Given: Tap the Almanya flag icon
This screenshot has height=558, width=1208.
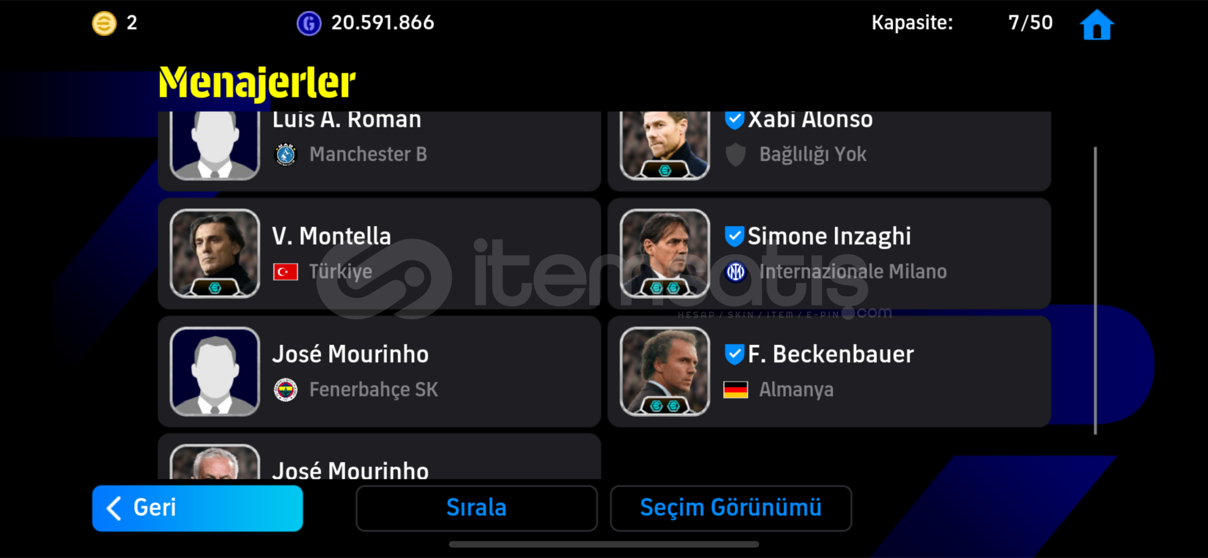Looking at the screenshot, I should tap(736, 390).
